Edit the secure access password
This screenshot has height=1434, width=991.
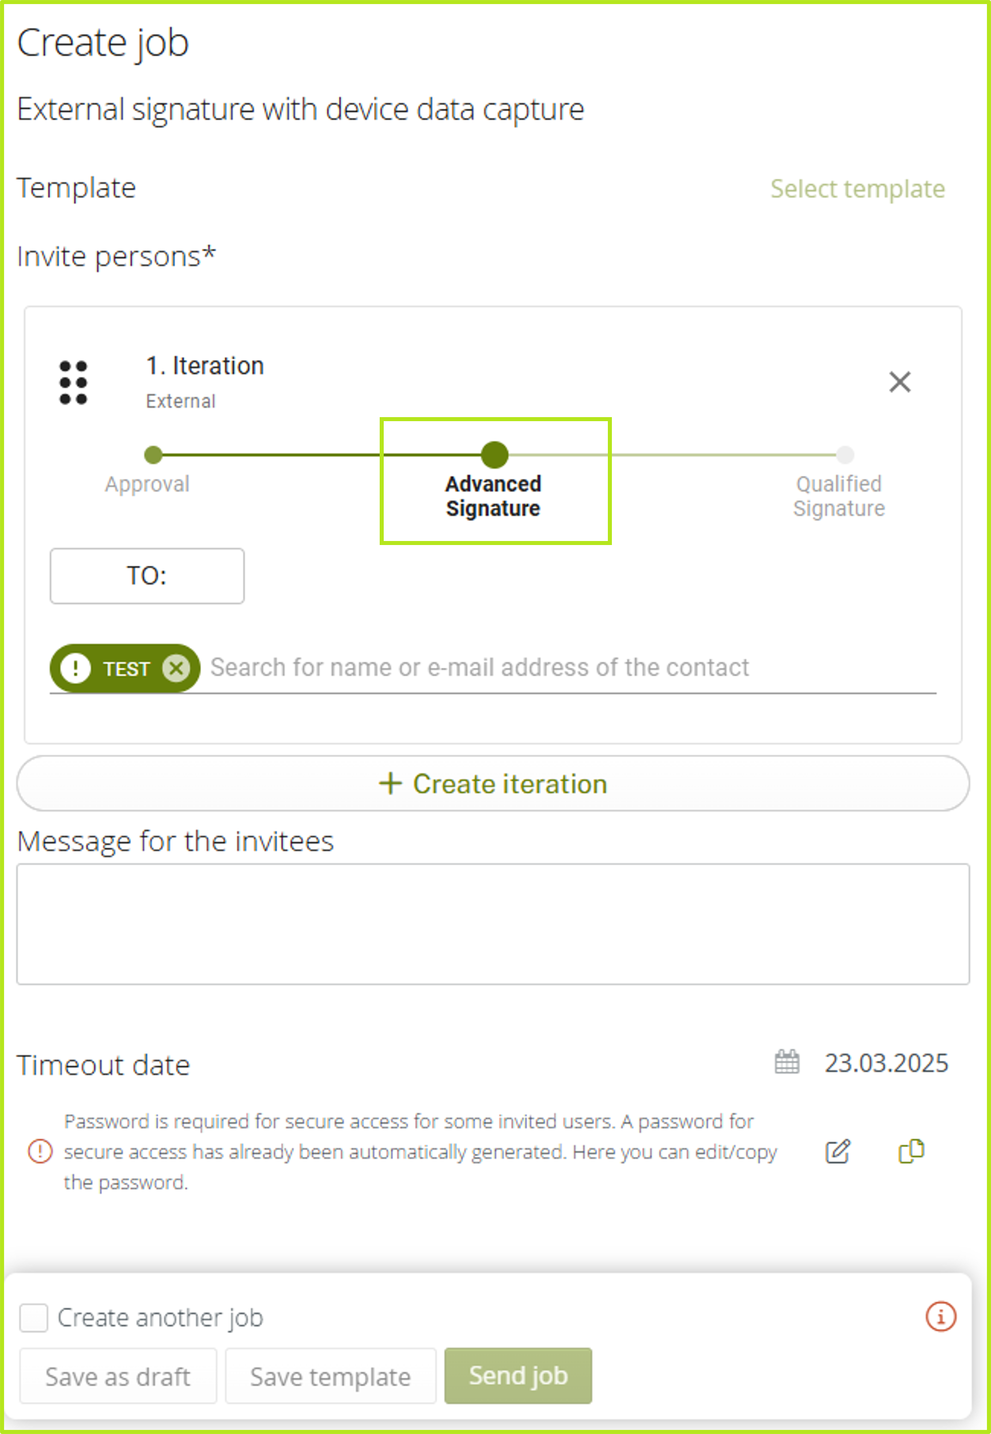pos(837,1152)
